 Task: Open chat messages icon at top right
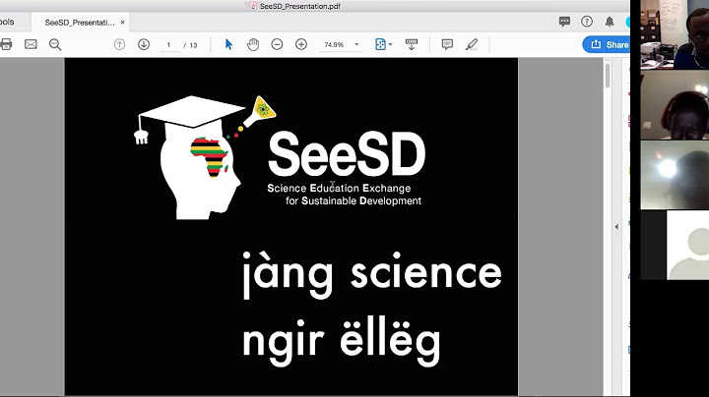564,22
